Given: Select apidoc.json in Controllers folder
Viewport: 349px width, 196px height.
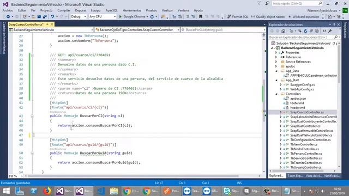Looking at the screenshot, I should click(x=298, y=99).
